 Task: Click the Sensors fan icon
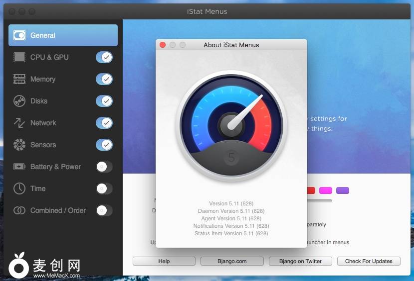pos(19,145)
